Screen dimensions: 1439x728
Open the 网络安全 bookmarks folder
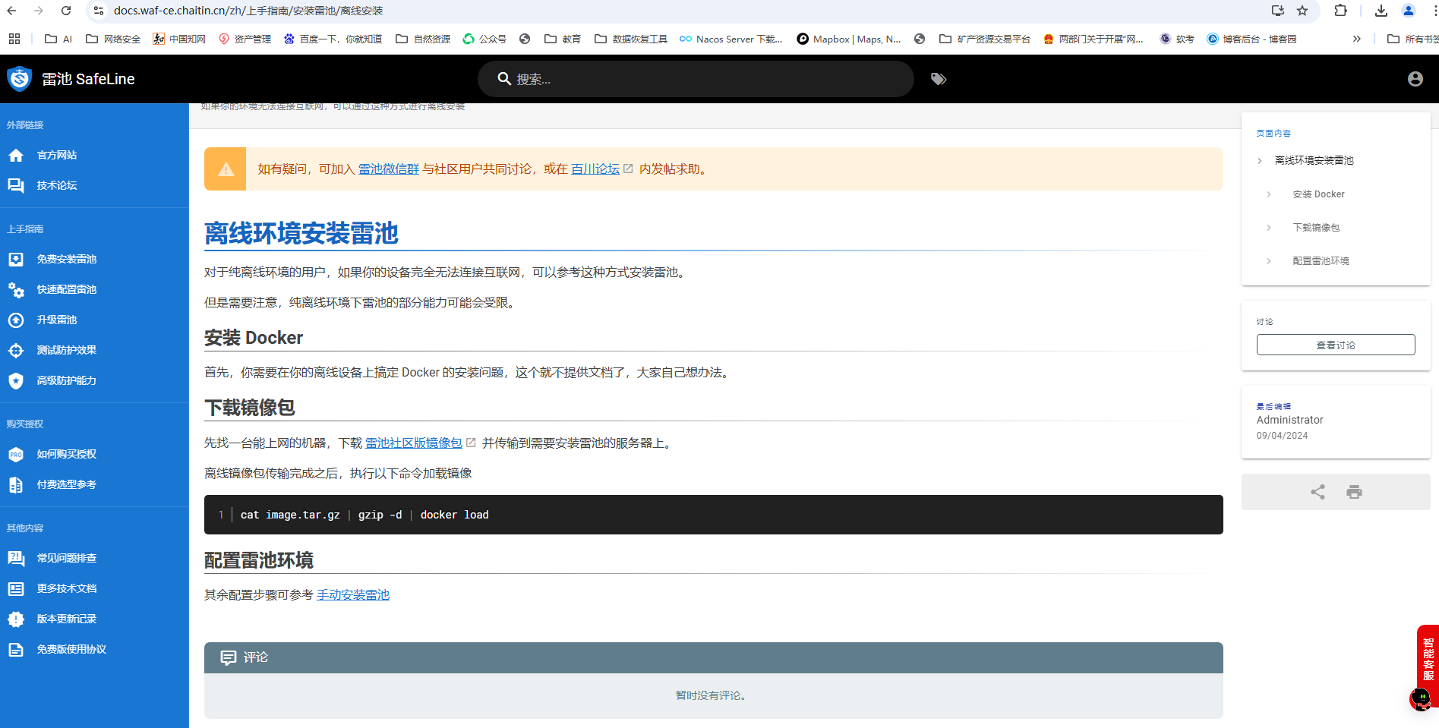click(x=113, y=39)
